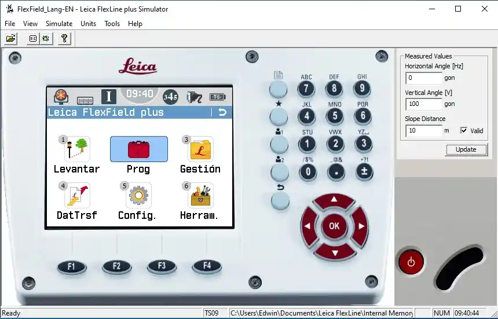Image resolution: width=498 pixels, height=319 pixels.
Task: Open the Herram. toolbox icon
Action: pos(200,196)
